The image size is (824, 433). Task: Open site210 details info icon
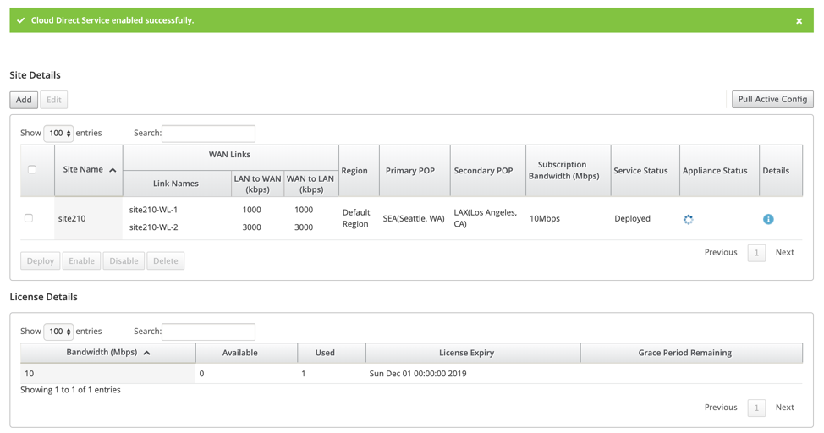coord(768,219)
